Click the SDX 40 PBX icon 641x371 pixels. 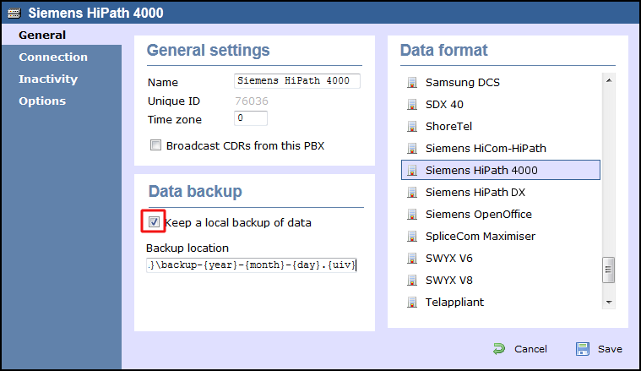[x=412, y=105]
